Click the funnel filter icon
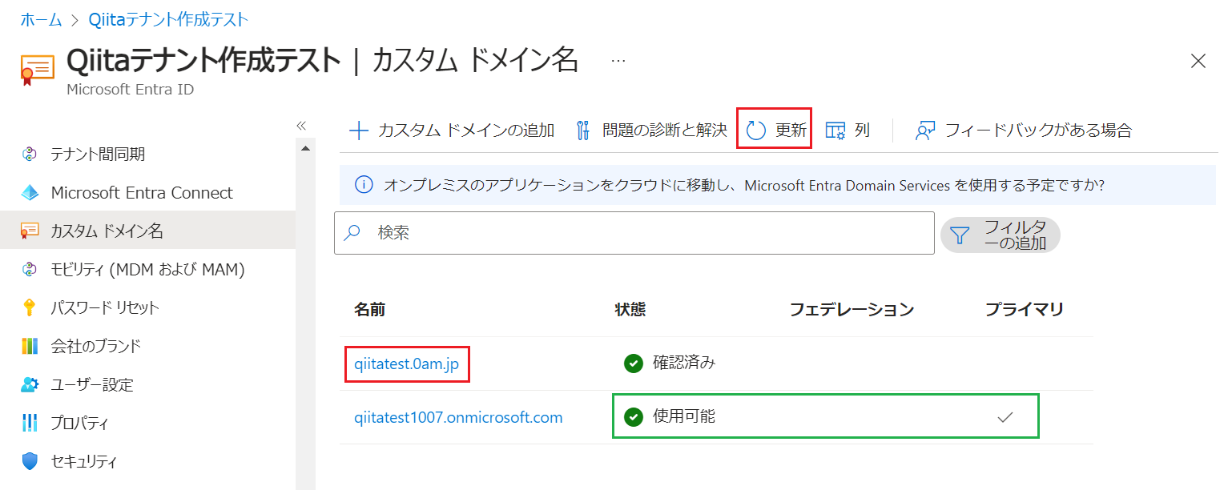This screenshot has width=1220, height=490. coord(960,235)
